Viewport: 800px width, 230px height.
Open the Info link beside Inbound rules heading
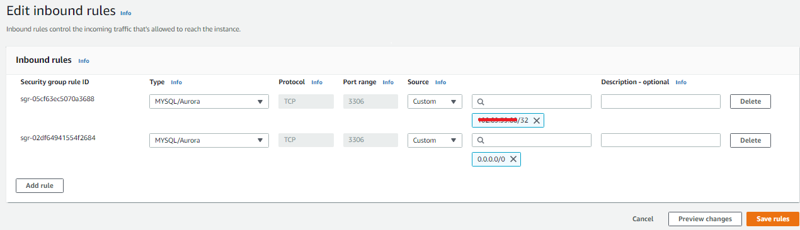84,61
